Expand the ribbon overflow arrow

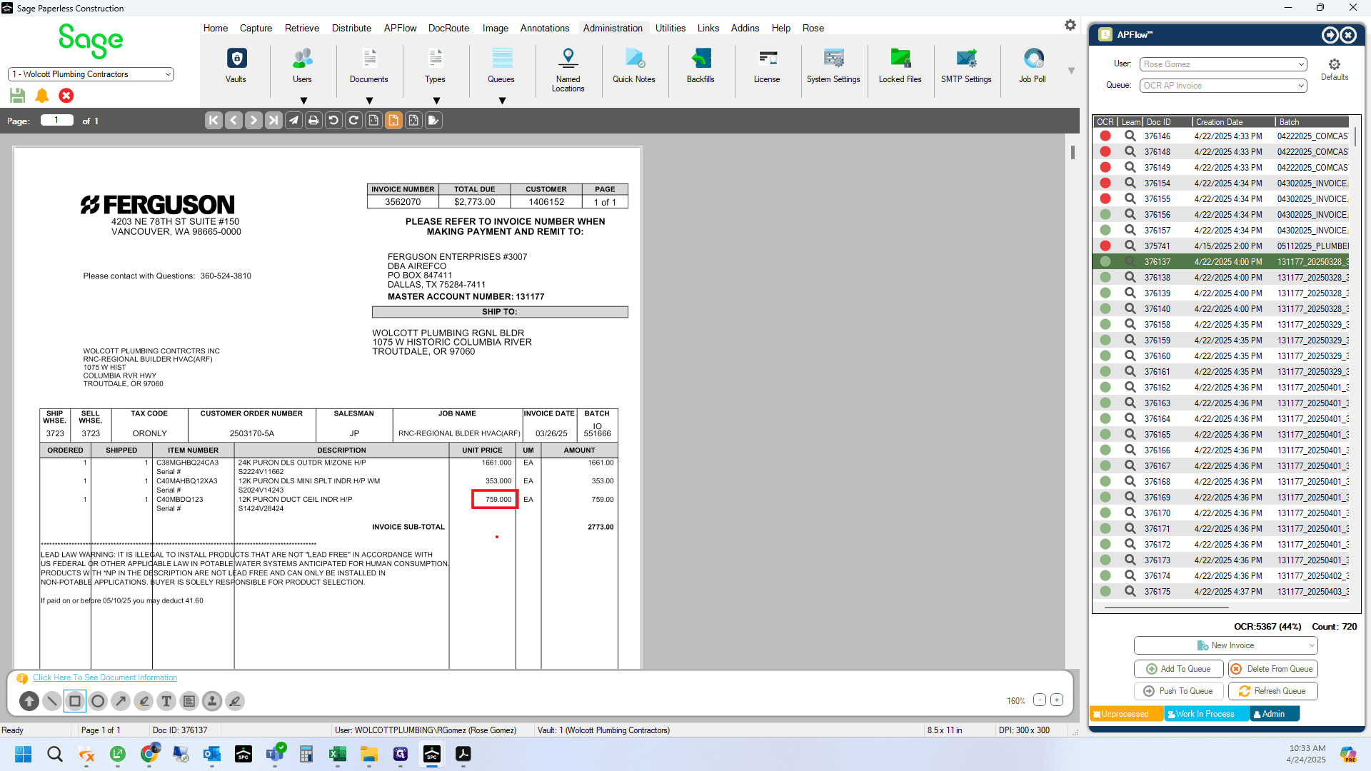[1071, 71]
